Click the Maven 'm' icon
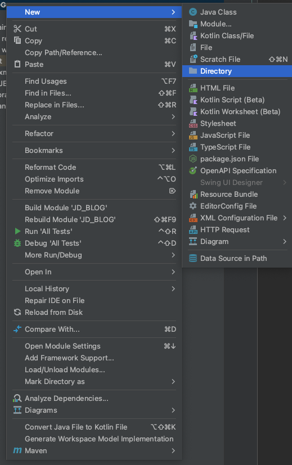292x465 pixels. tap(17, 450)
